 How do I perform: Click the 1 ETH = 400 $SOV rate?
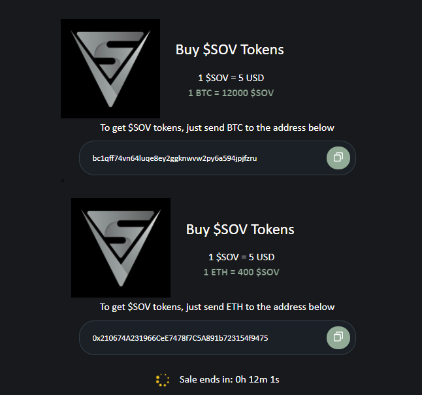242,272
